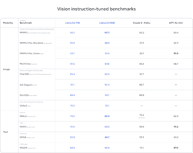Click the "92.3" AI2 Diagram score
The width and height of the screenshot is (193, 153).
pyautogui.click(x=107, y=85)
